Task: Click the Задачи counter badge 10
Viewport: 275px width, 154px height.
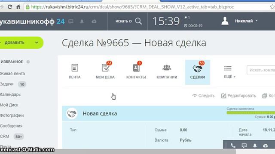Action: (x=22, y=84)
